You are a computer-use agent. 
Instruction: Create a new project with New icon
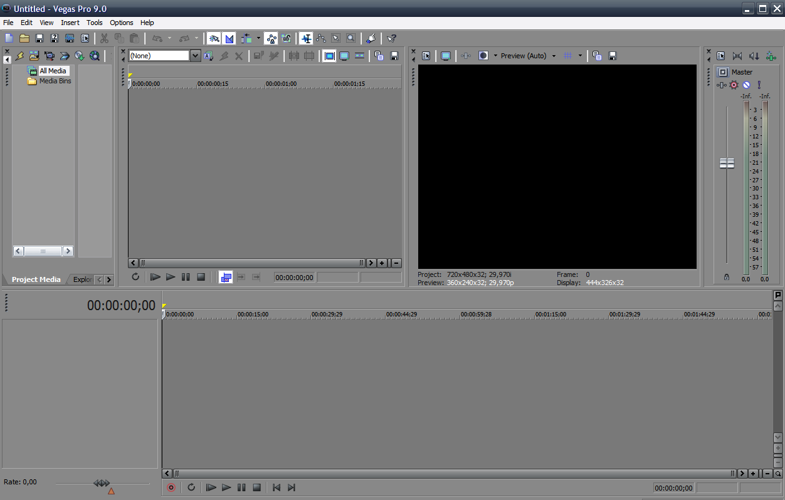[9, 38]
